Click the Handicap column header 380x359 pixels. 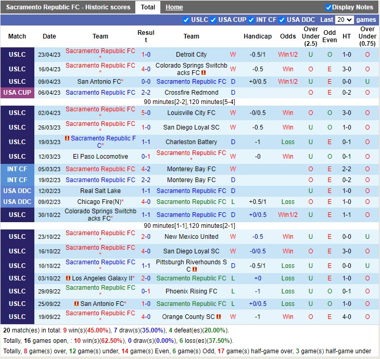pos(257,36)
